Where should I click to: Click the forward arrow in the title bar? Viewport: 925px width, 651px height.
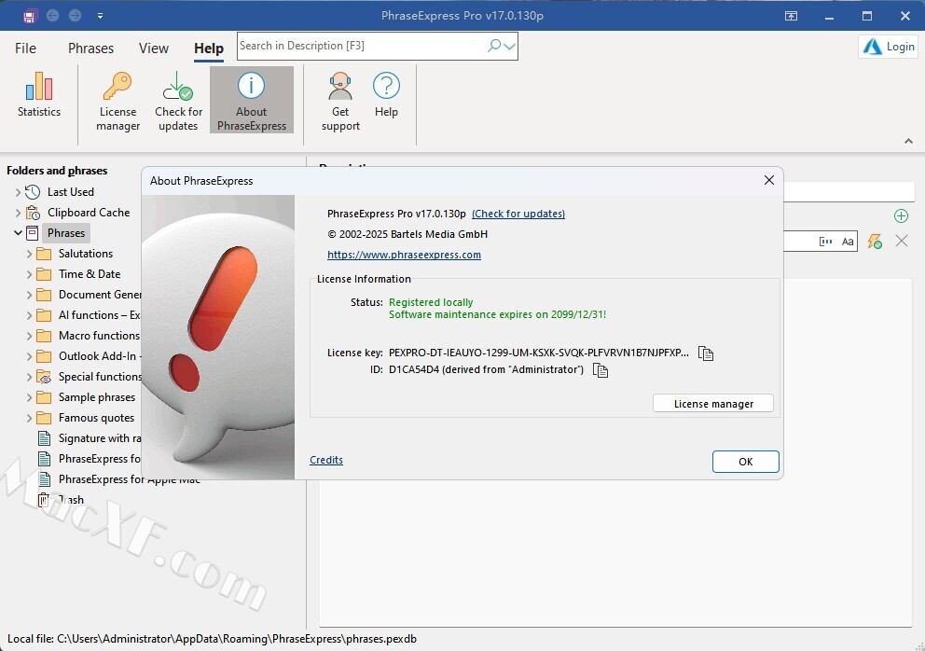tap(75, 15)
